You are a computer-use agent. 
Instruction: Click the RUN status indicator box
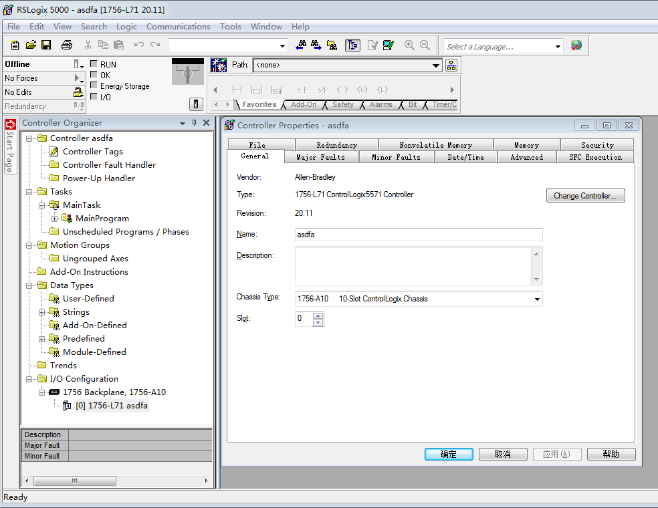pyautogui.click(x=94, y=63)
